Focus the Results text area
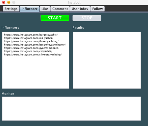Image resolution: width=148 pixels, height=126 pixels. click(107, 60)
